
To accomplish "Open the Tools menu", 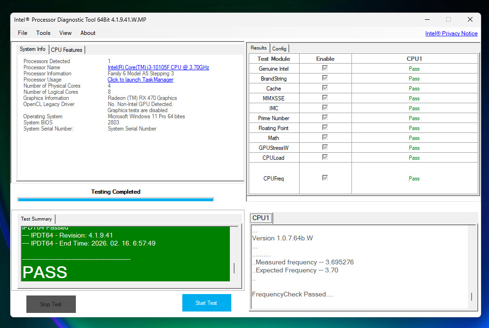I will click(x=43, y=33).
